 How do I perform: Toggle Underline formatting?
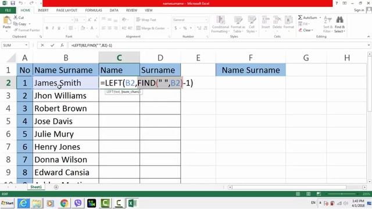tap(59, 28)
